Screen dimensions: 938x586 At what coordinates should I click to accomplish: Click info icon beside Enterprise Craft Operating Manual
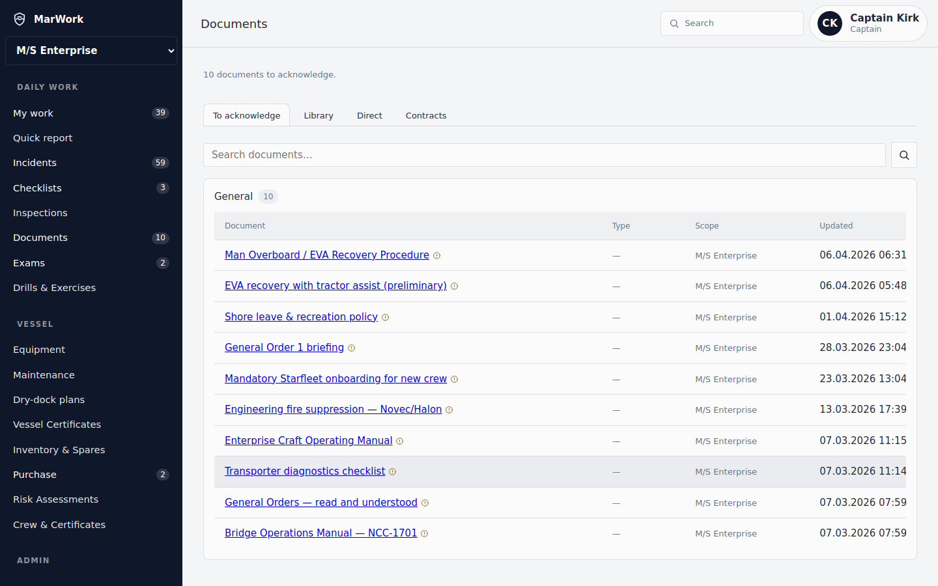pos(400,441)
